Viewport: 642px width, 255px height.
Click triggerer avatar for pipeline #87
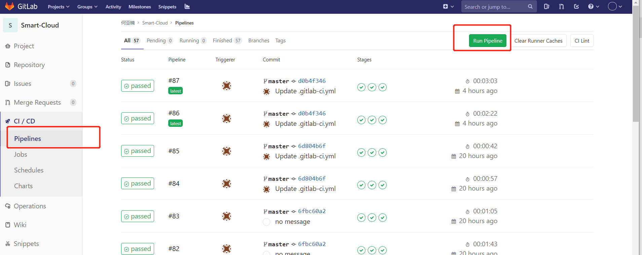tap(227, 86)
